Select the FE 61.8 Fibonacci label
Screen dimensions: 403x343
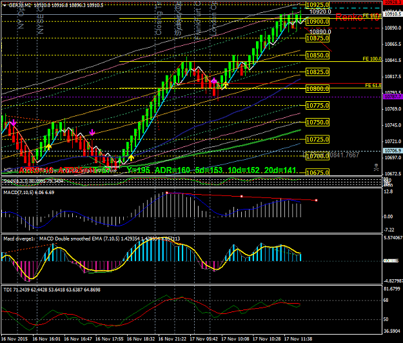[x=373, y=85]
